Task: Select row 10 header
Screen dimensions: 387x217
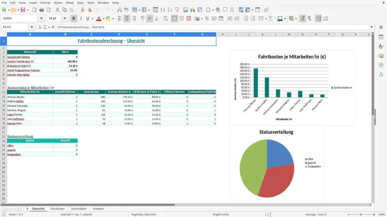Action: 3,83
